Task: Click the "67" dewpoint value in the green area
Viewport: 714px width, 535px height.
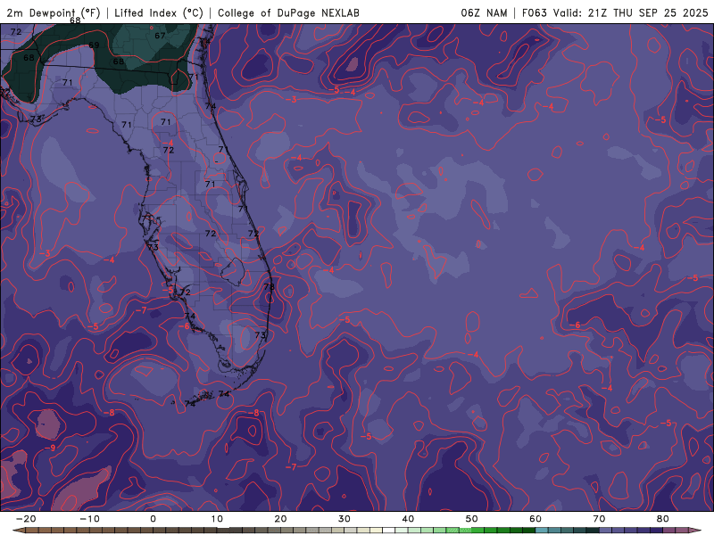Action: click(x=160, y=36)
